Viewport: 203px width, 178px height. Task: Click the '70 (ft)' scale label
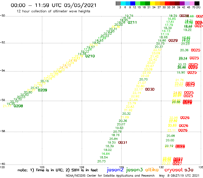(x=196, y=7)
